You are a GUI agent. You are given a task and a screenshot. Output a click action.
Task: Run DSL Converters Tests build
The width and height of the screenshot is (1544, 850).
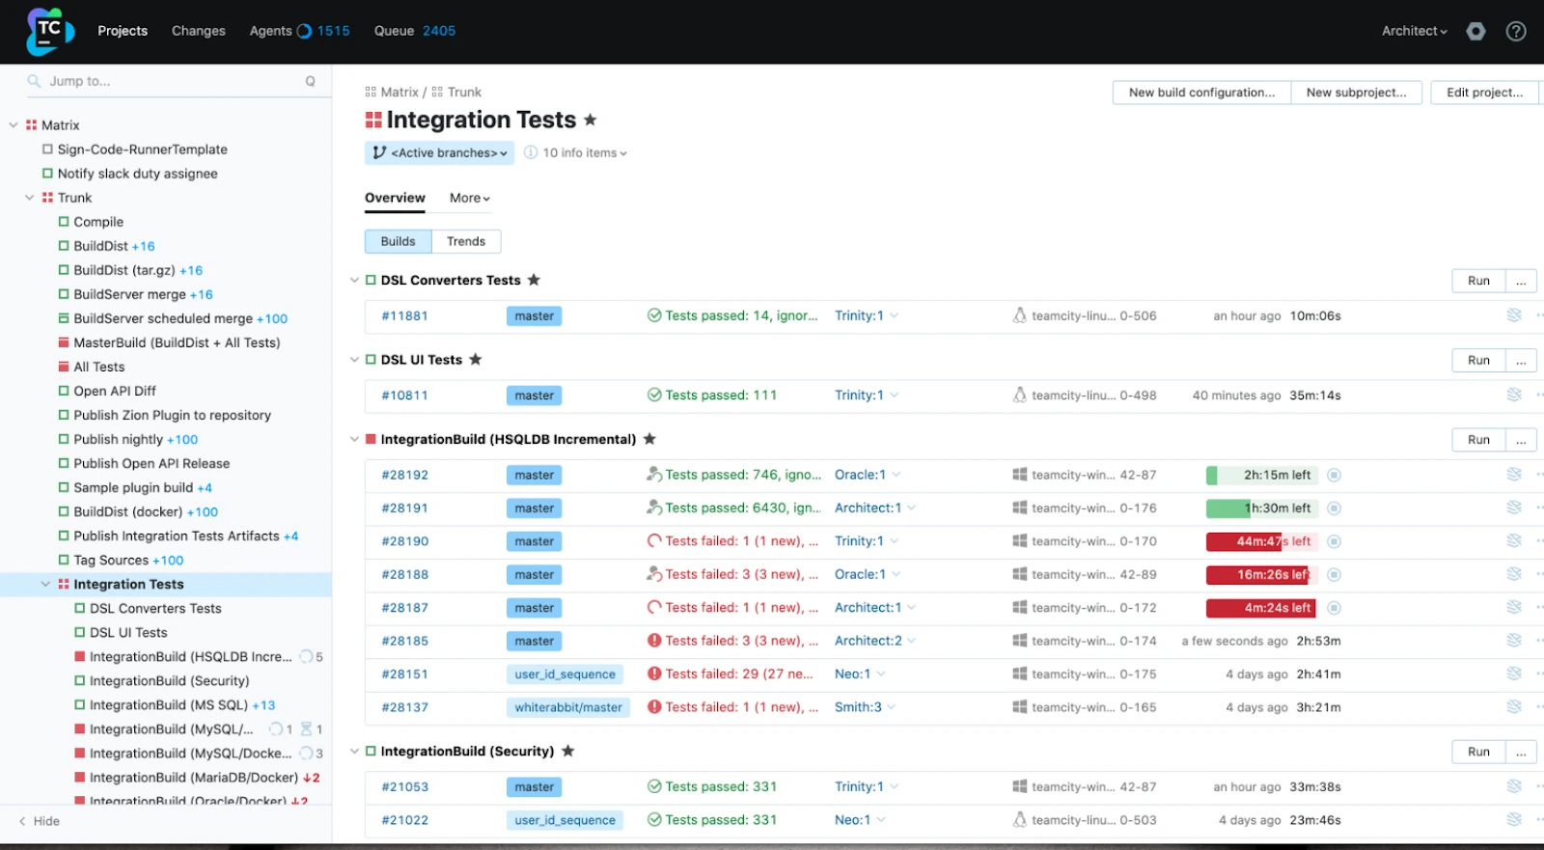(x=1478, y=281)
